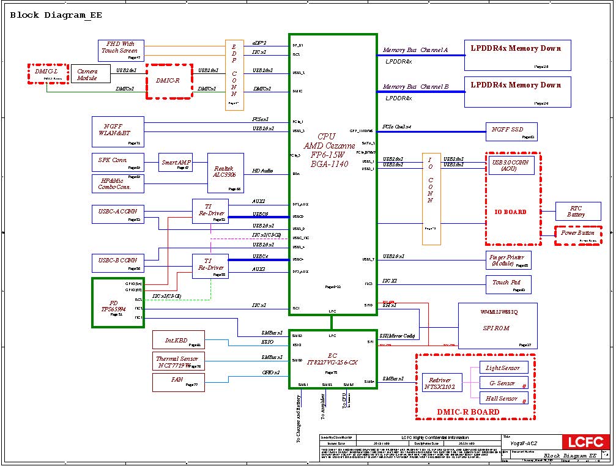Select the IO BOARD red label
This screenshot has height=466, width=616.
coord(510,212)
